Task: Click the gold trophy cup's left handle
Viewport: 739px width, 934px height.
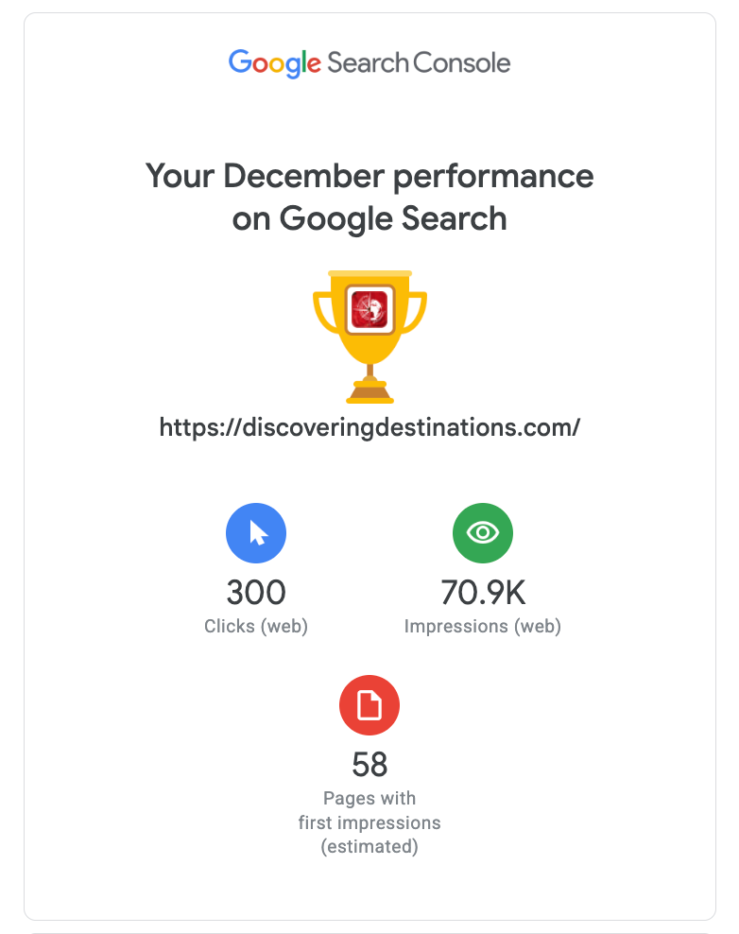Action: click(321, 311)
